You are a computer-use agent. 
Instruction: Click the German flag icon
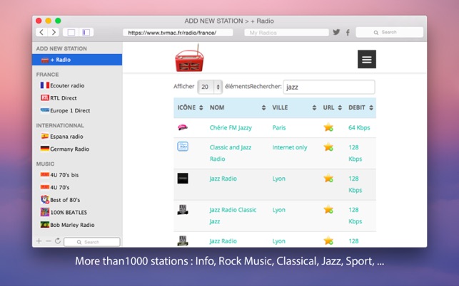pos(45,149)
